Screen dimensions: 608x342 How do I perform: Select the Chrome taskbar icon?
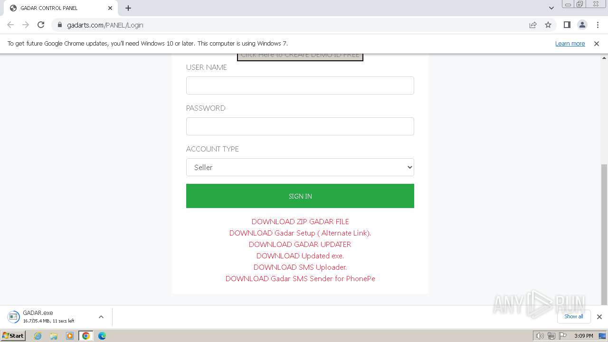coord(86,336)
